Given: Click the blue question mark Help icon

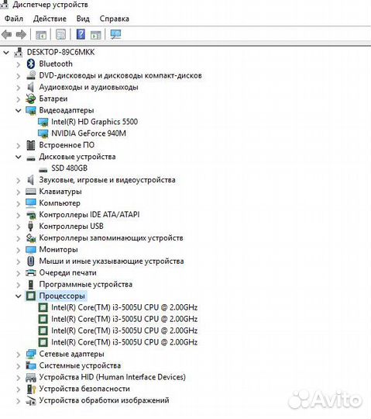Looking at the screenshot, I should click(81, 34).
